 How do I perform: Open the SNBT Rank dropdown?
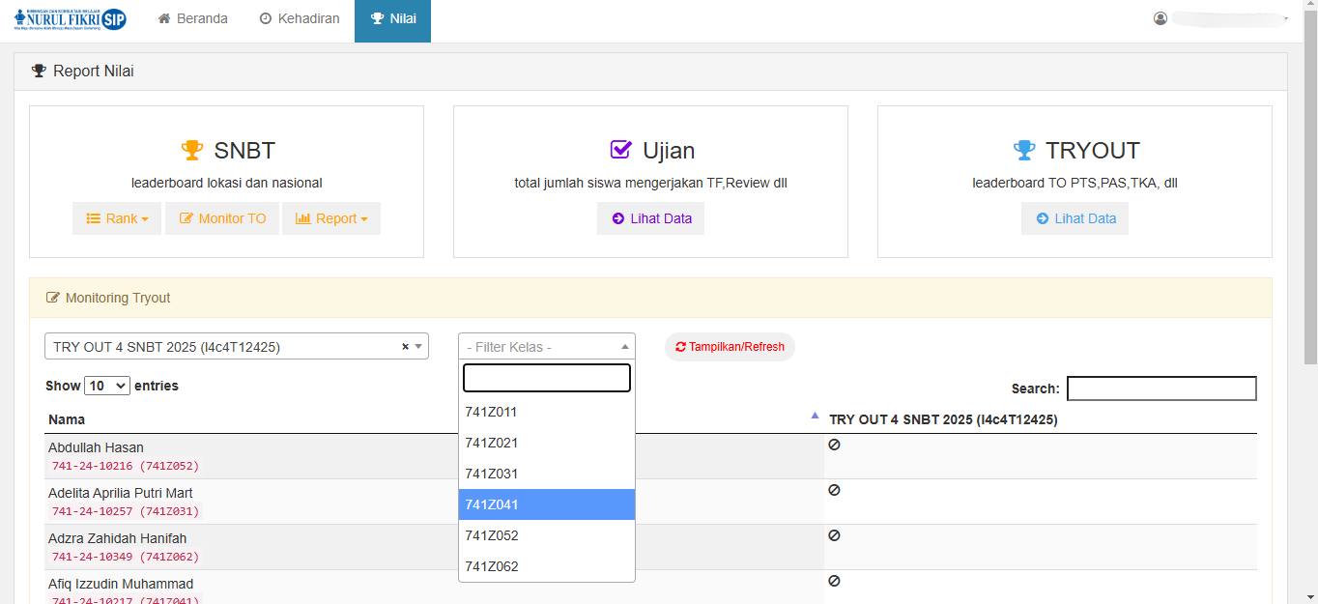pos(117,218)
